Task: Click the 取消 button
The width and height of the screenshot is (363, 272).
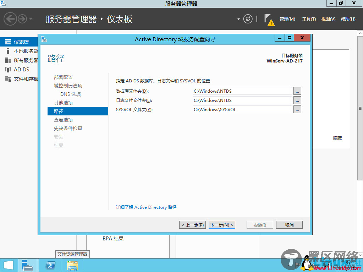Action: tap(289, 225)
